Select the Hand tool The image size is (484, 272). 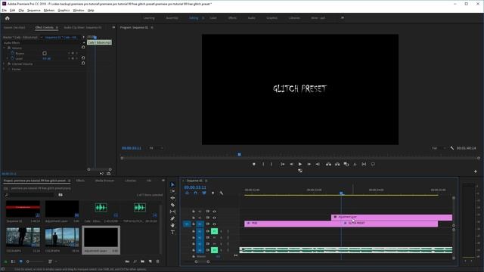[172, 225]
